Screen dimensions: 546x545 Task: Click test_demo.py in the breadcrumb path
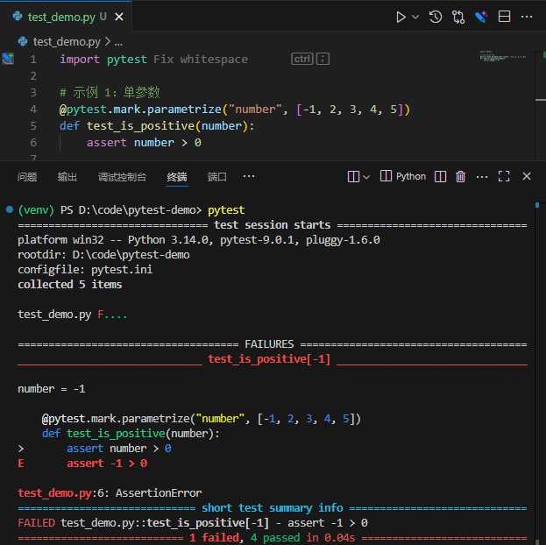[x=66, y=41]
